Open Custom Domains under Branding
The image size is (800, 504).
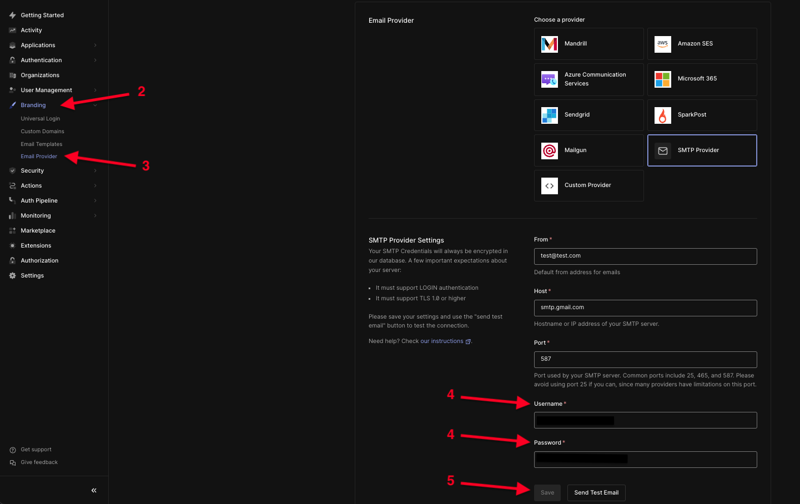point(43,132)
